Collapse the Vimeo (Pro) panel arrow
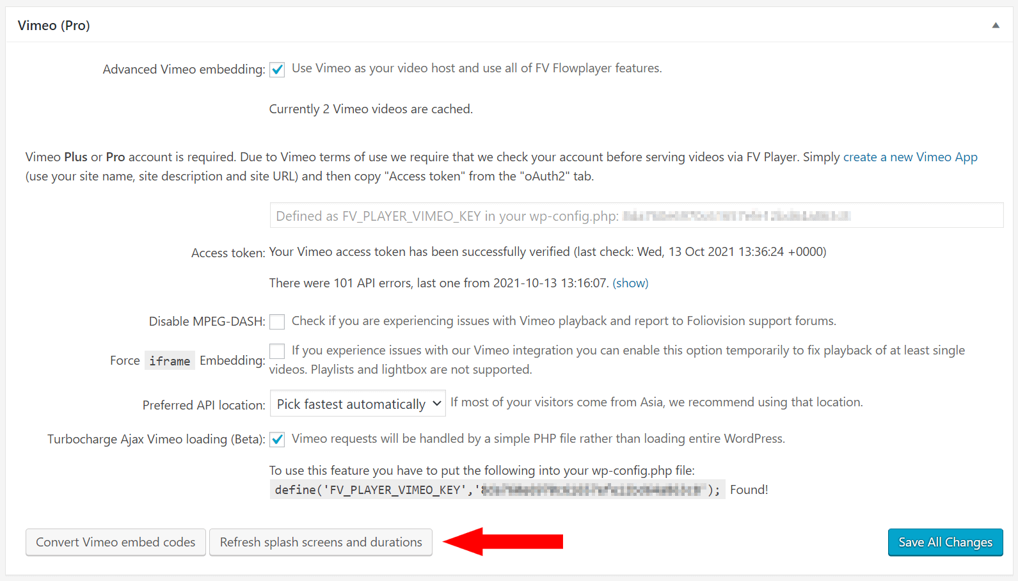 click(996, 26)
